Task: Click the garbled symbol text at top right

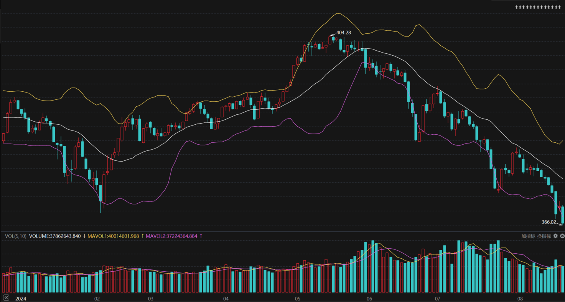Action: coord(536,7)
